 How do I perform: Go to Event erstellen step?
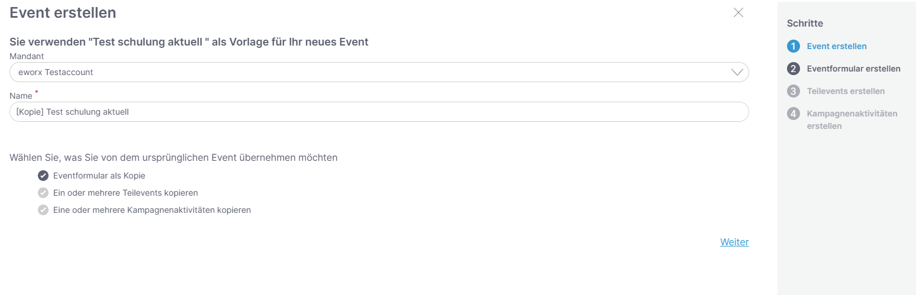click(x=837, y=46)
